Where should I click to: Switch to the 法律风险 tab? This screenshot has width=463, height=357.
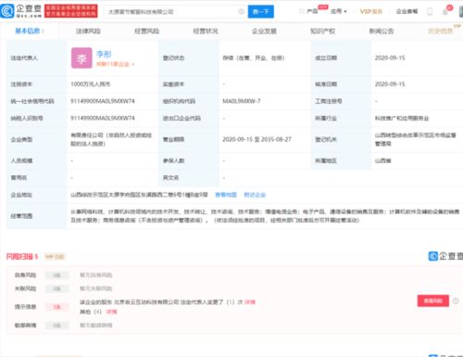point(88,31)
